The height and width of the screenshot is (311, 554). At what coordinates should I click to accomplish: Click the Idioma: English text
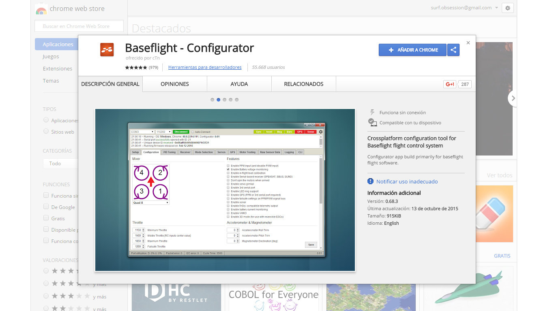coord(383,223)
